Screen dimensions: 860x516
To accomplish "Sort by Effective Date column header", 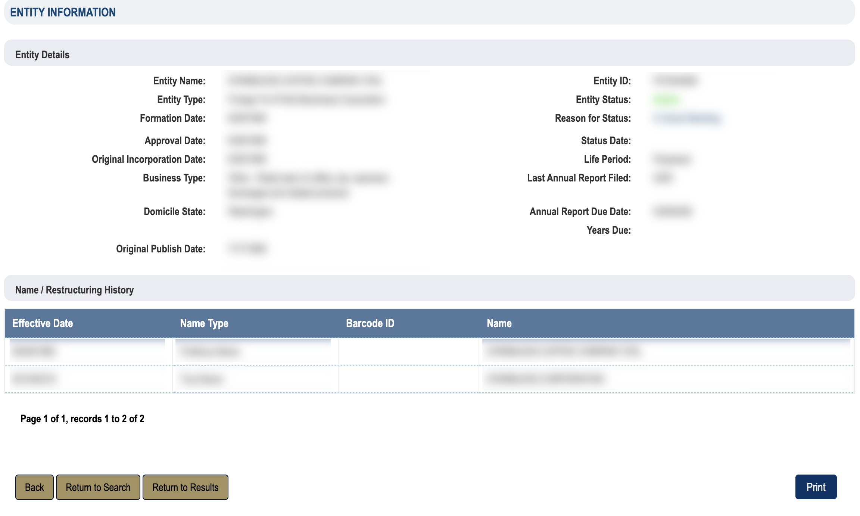I will (43, 323).
